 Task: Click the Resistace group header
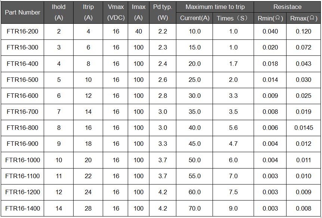tap(287, 7)
